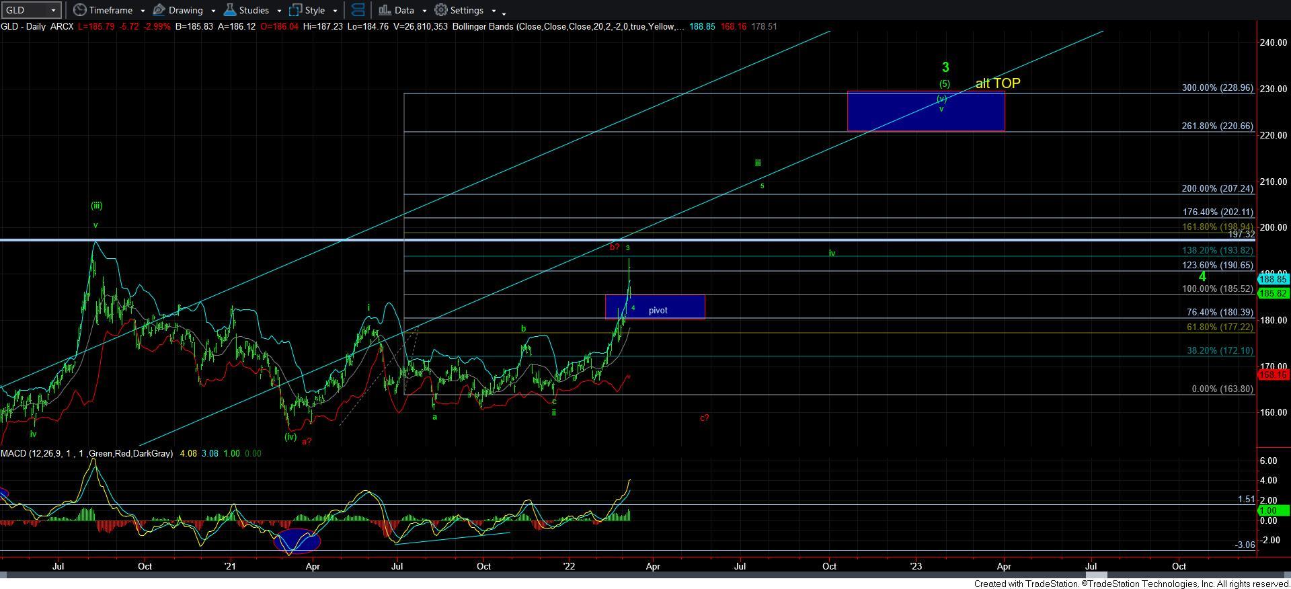
Task: Click the MACD indicator label
Action: point(40,454)
